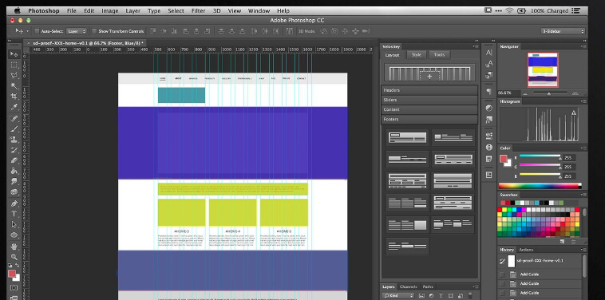Select the Zoom magnifier tool
Screen dimensions: 605x300
(14, 256)
